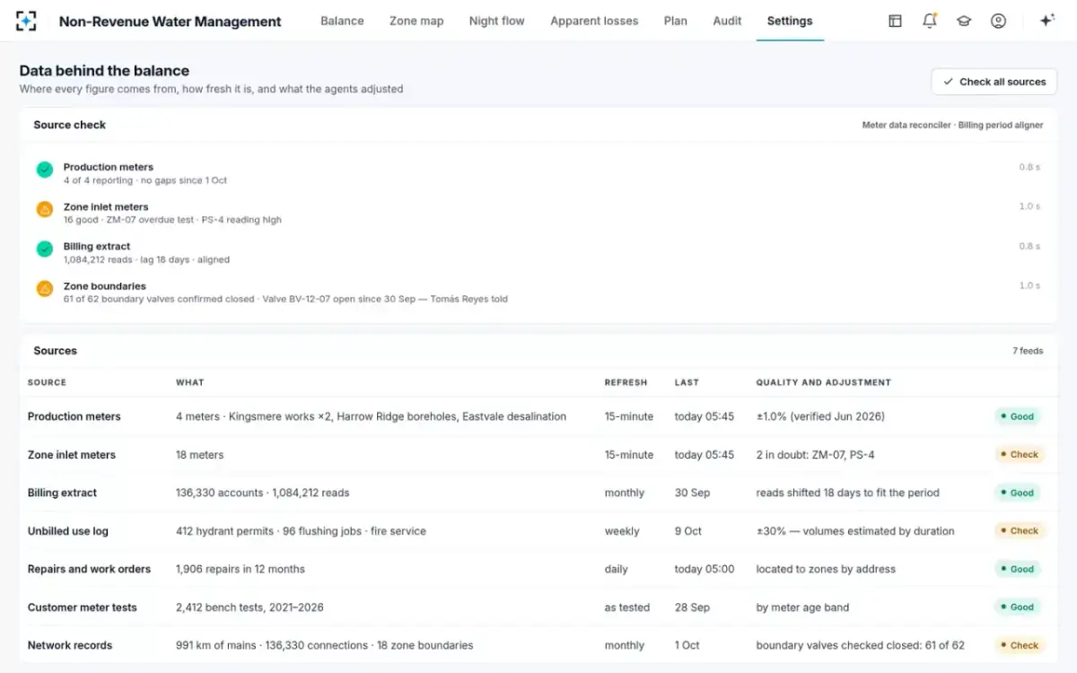Click Production meters in Sources table
The height and width of the screenshot is (673, 1077).
point(74,416)
